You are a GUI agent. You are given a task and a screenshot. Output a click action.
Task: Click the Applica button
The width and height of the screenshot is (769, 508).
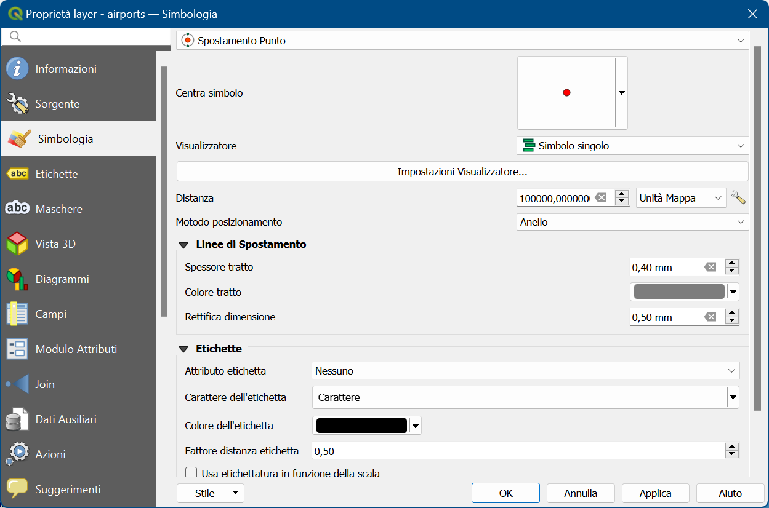[x=656, y=493]
